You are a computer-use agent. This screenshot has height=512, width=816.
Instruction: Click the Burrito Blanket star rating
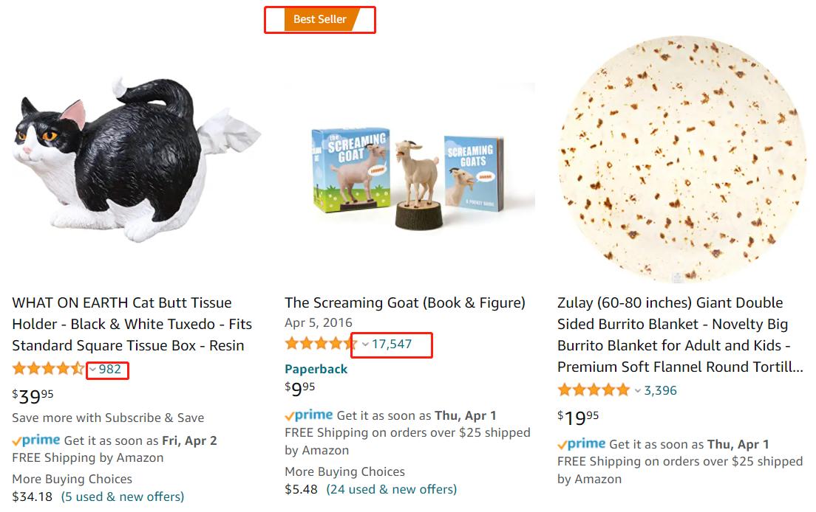coord(594,390)
